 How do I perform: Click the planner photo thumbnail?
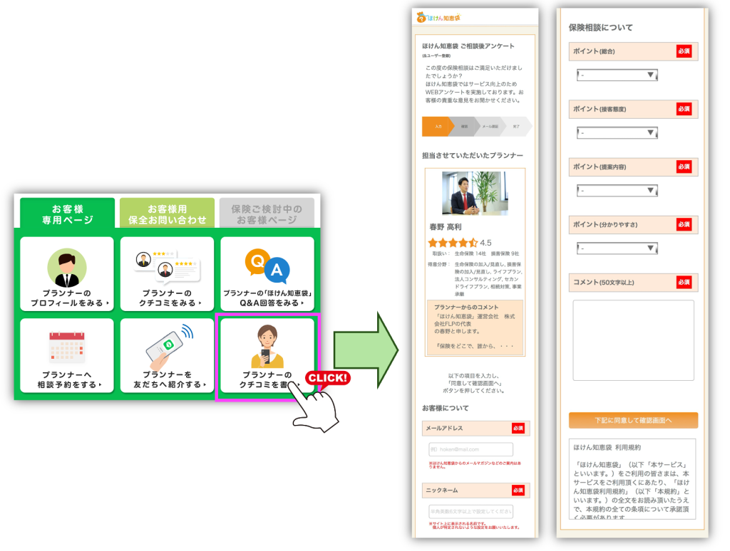click(x=475, y=193)
